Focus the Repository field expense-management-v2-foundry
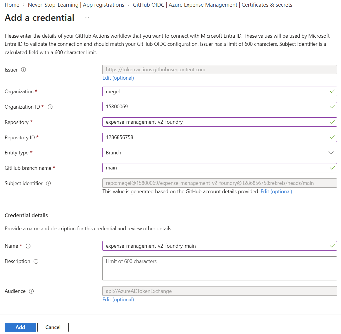341x334 pixels. pyautogui.click(x=219, y=122)
